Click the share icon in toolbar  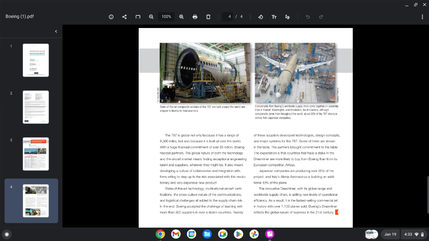124,17
